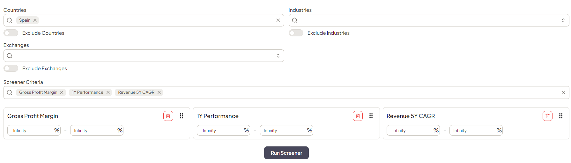The image size is (571, 163).
Task: Click the Run Screener button
Action: [x=286, y=153]
